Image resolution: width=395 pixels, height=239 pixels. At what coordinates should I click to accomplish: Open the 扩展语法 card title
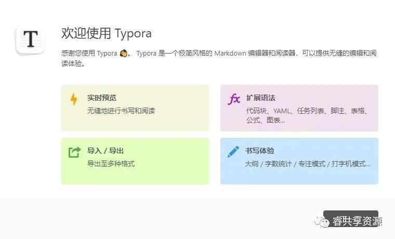coord(261,98)
